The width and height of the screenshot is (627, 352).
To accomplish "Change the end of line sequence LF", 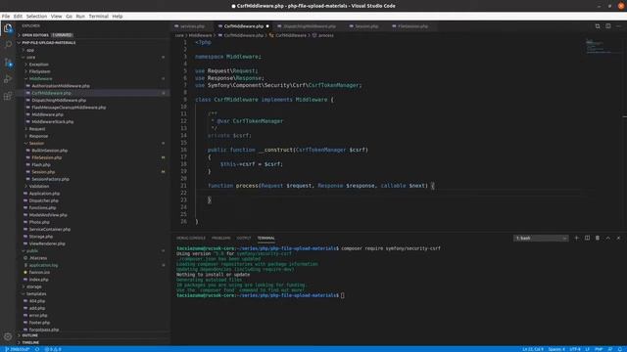I will [588, 349].
